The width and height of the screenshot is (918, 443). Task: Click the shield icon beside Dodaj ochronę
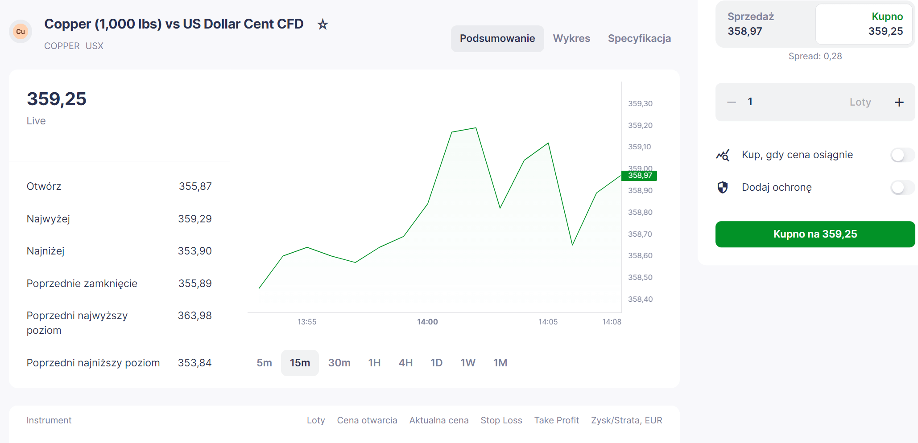[x=723, y=187]
